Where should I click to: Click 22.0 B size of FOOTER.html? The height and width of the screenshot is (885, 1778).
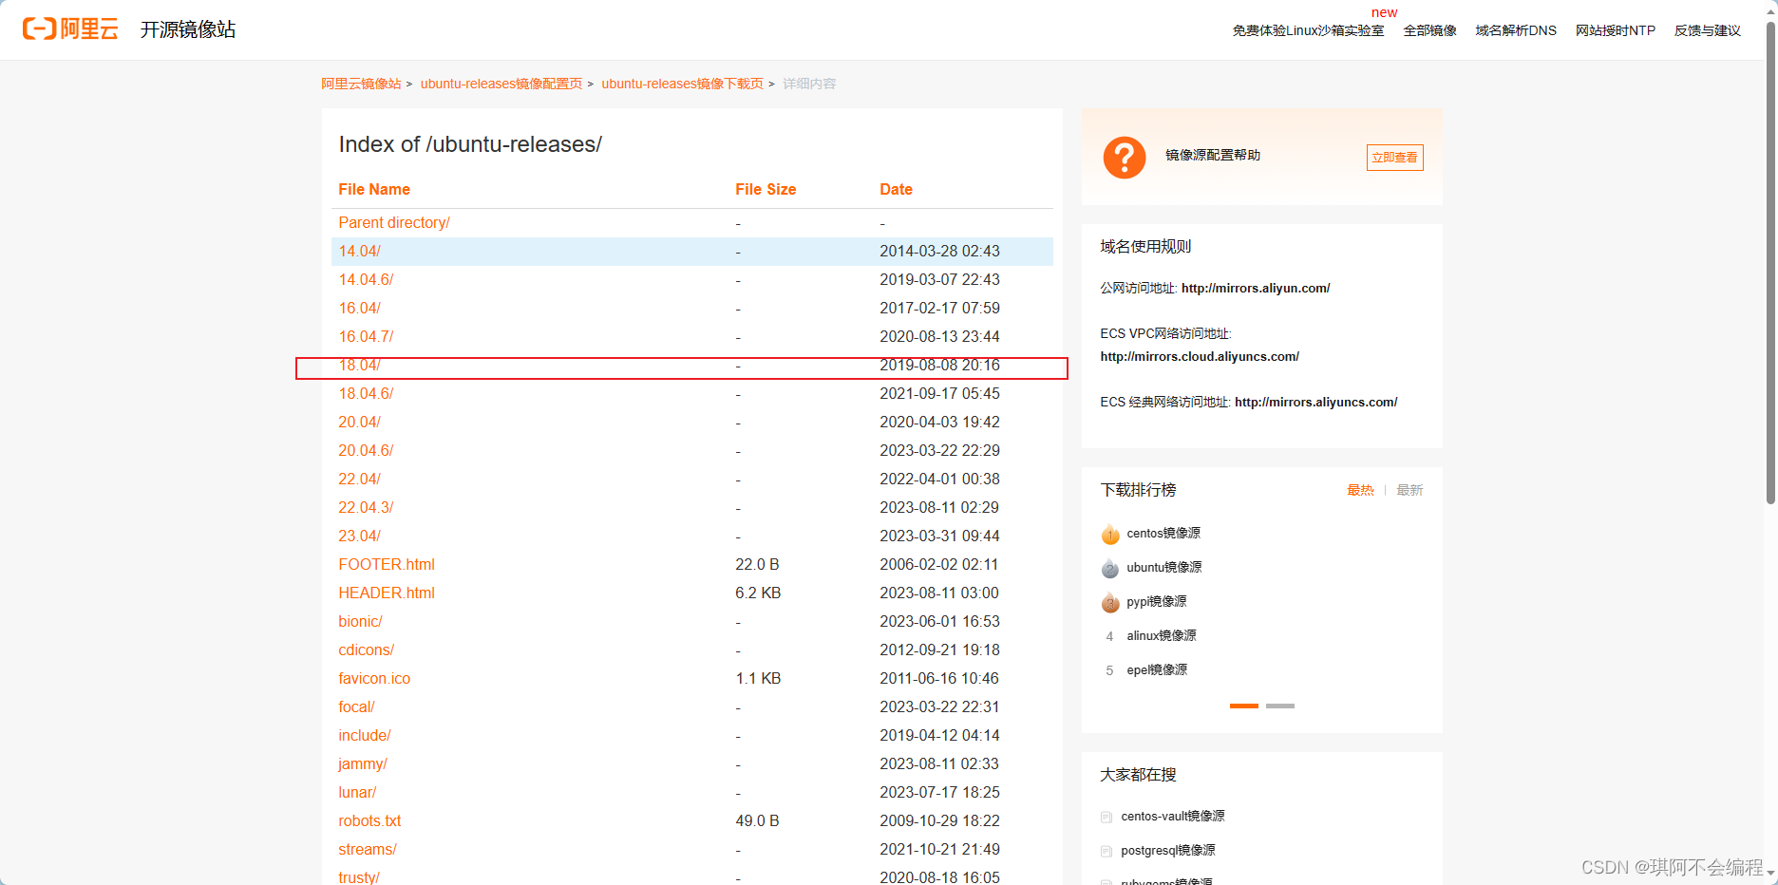coord(757,564)
